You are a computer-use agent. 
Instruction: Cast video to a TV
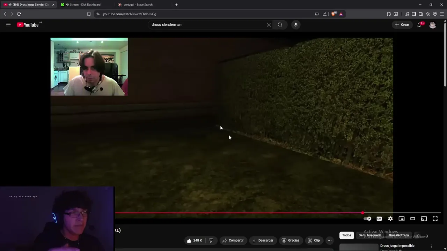tap(424, 219)
